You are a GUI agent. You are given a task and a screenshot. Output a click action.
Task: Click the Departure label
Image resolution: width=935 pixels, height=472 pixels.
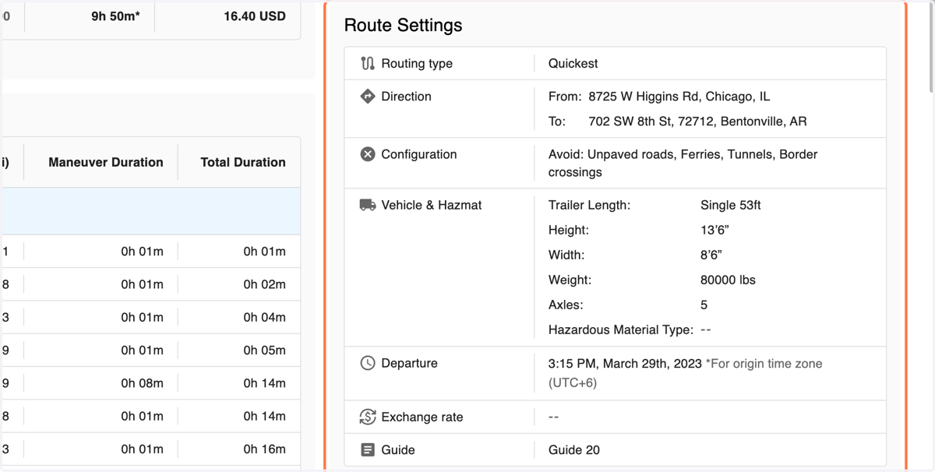410,363
